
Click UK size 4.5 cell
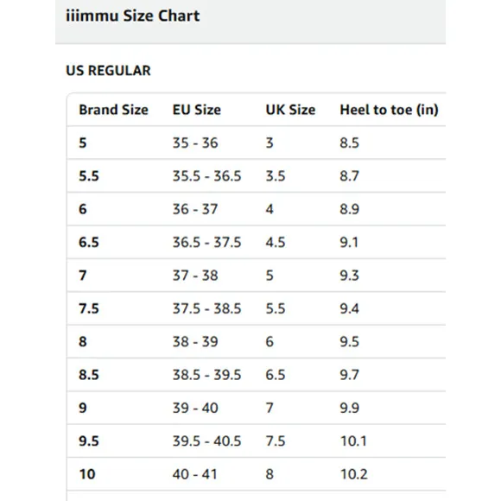(x=275, y=242)
